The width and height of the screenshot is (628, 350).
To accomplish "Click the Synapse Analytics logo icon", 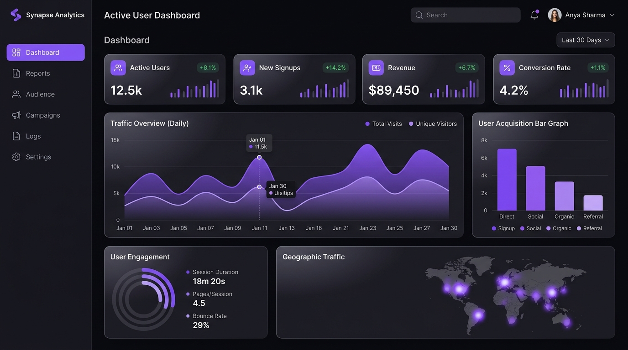I will (16, 15).
